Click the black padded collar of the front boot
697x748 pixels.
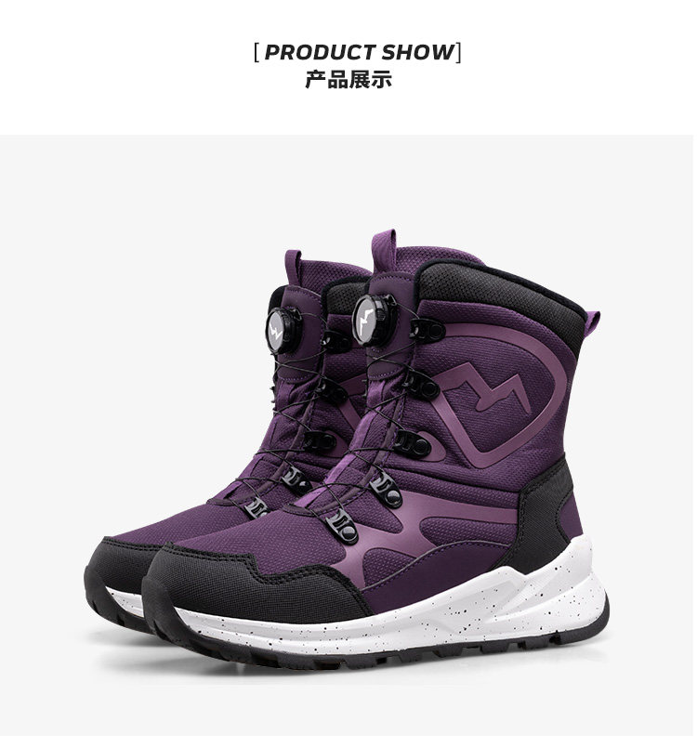[x=501, y=294]
